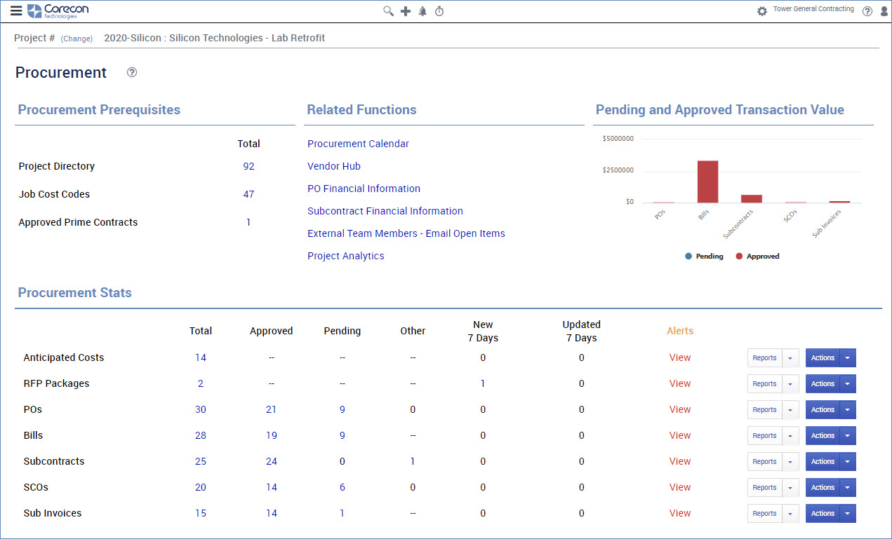Open user profile icon
The height and width of the screenshot is (539, 892).
[x=884, y=11]
